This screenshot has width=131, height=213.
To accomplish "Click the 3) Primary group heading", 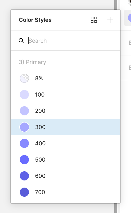I will point(32,62).
